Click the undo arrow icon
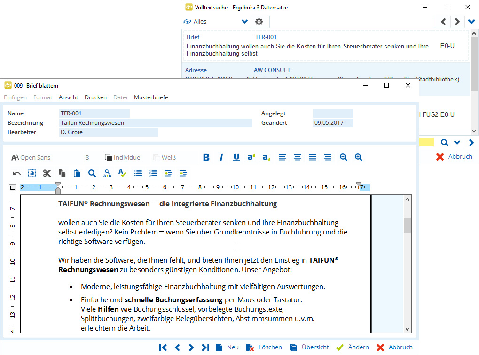Image resolution: width=479 pixels, height=355 pixels. [16, 173]
